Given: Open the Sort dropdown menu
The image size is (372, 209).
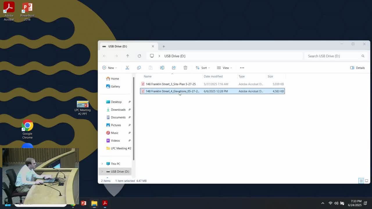Looking at the screenshot, I should (x=203, y=68).
